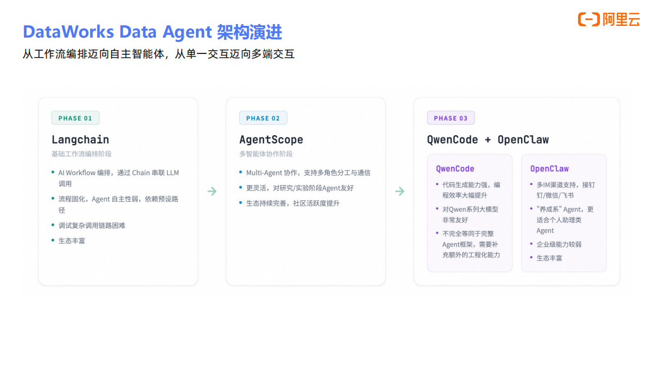Screen dimensions: 651x365
Task: Click the QwenCode + OpenClaw heading
Action: 488,140
